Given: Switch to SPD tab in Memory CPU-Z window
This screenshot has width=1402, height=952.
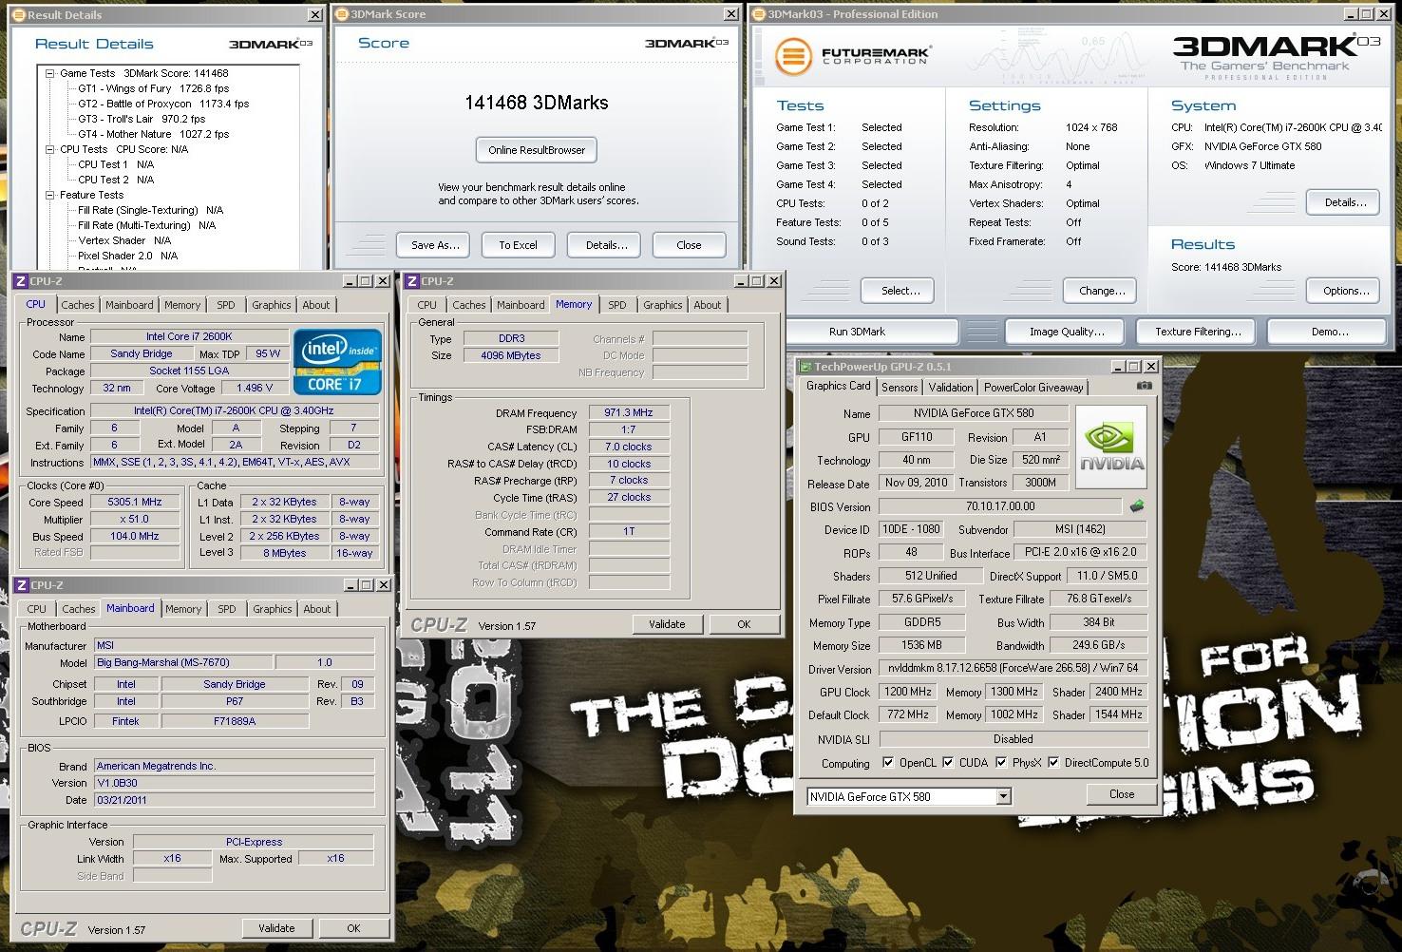Looking at the screenshot, I should [617, 305].
